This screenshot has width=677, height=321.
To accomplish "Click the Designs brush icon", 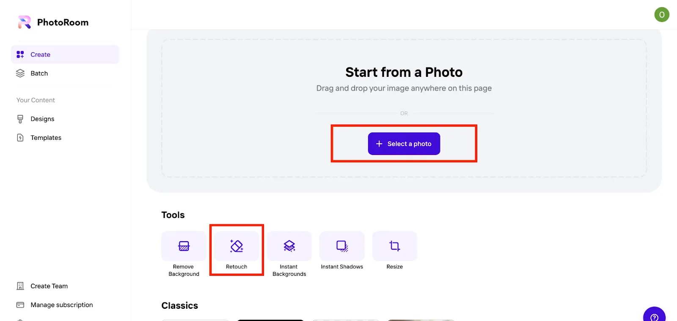I will 20,119.
